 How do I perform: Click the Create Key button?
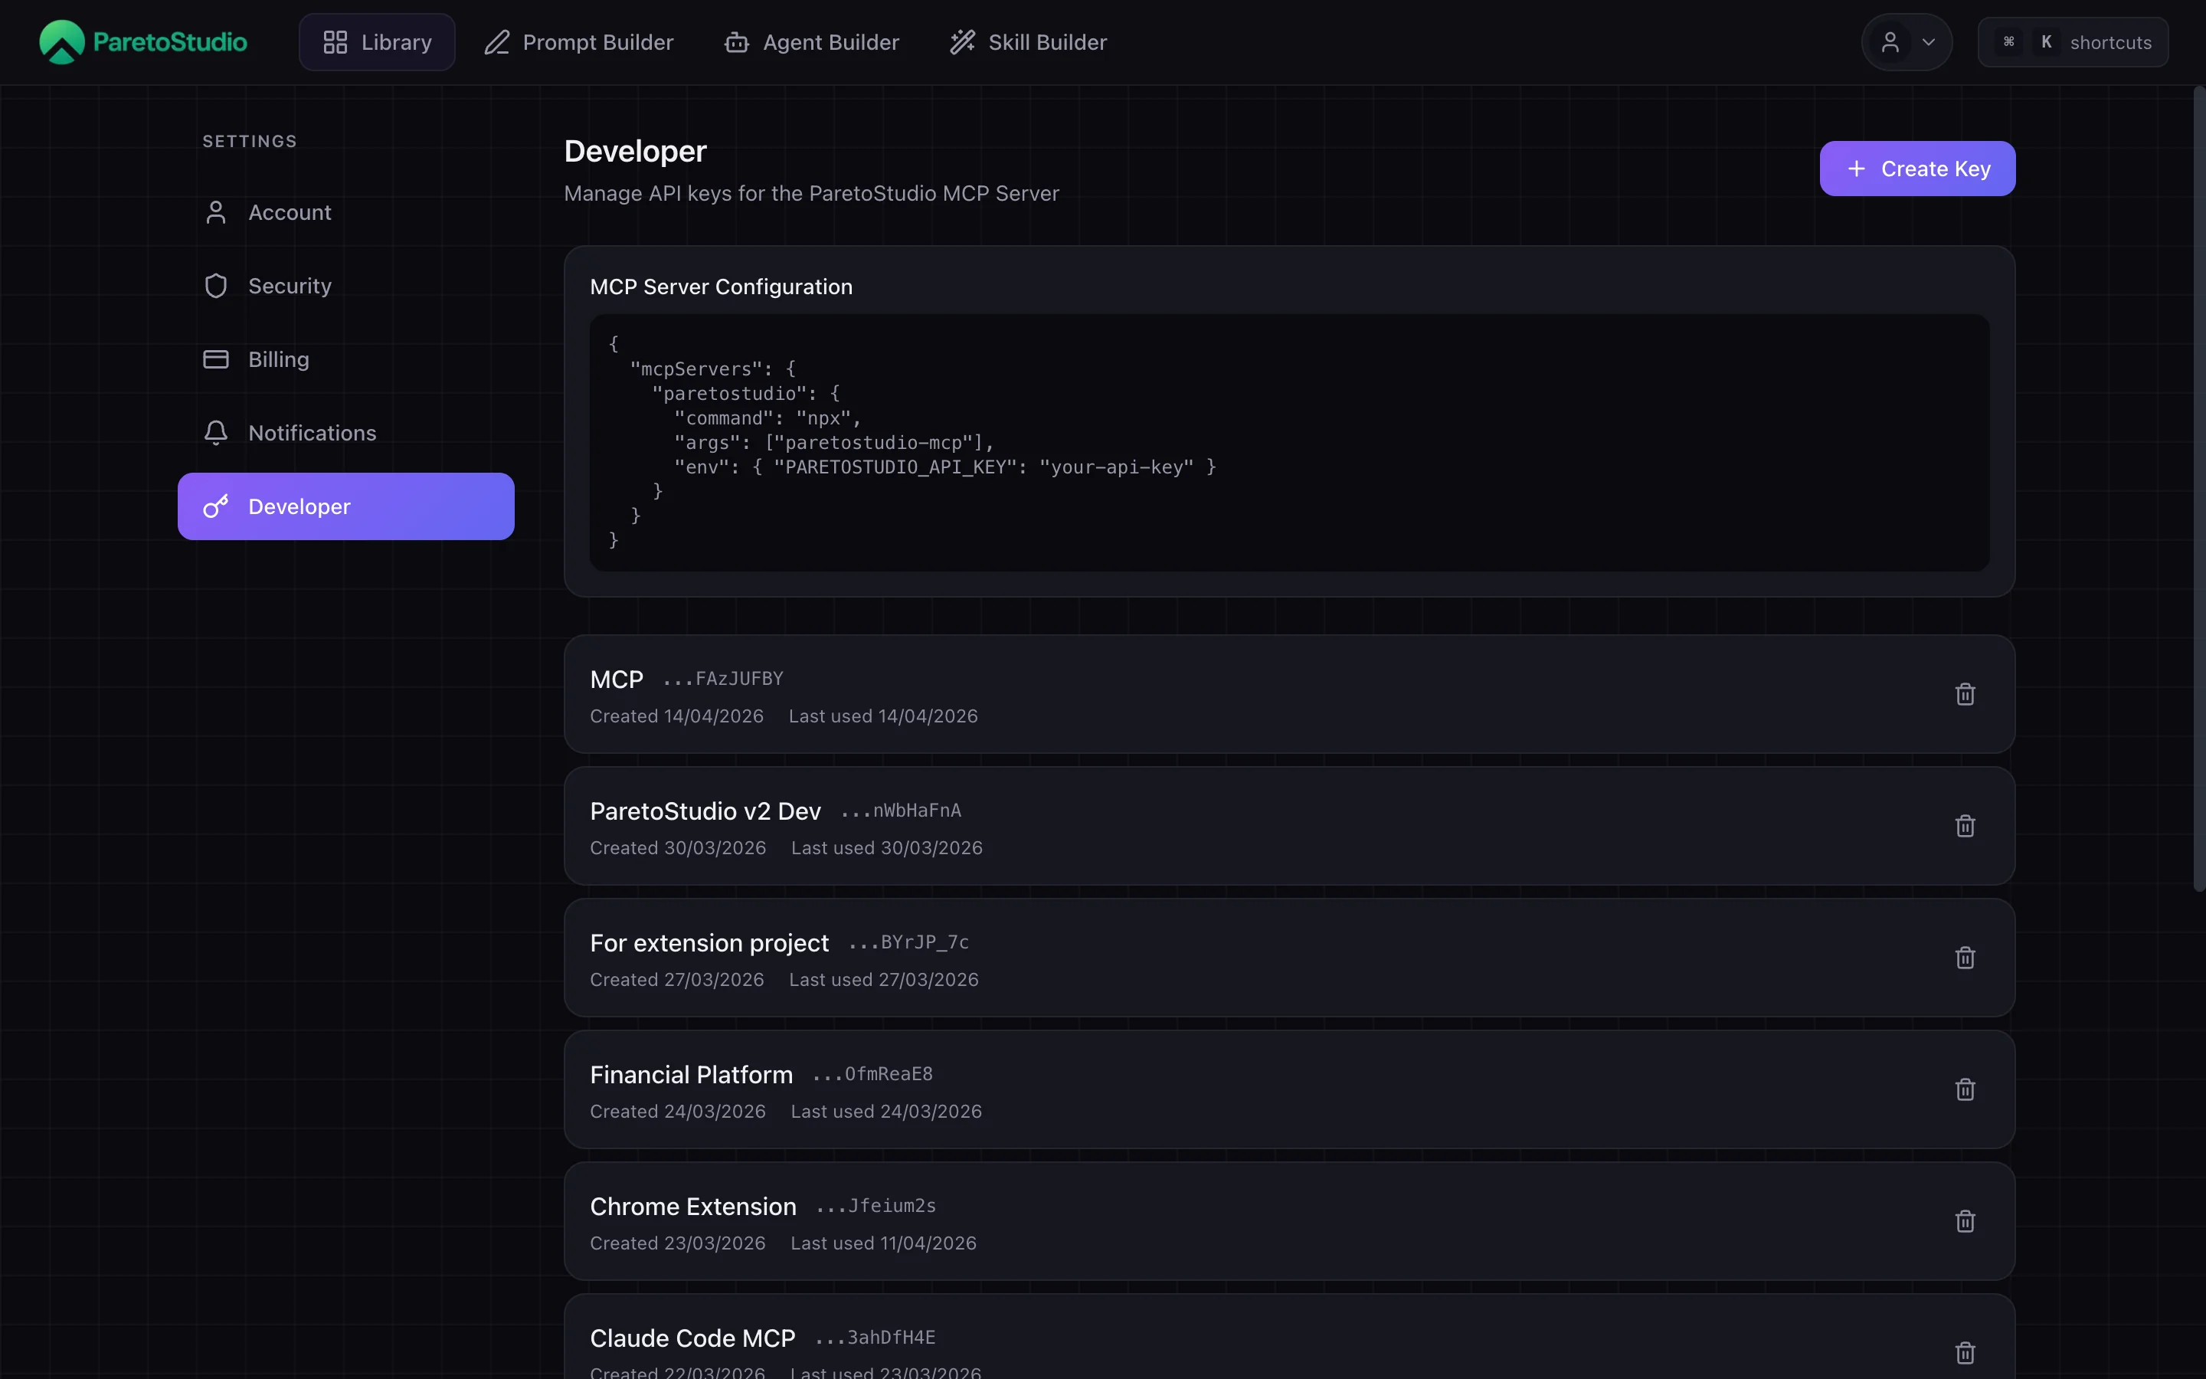tap(1918, 169)
